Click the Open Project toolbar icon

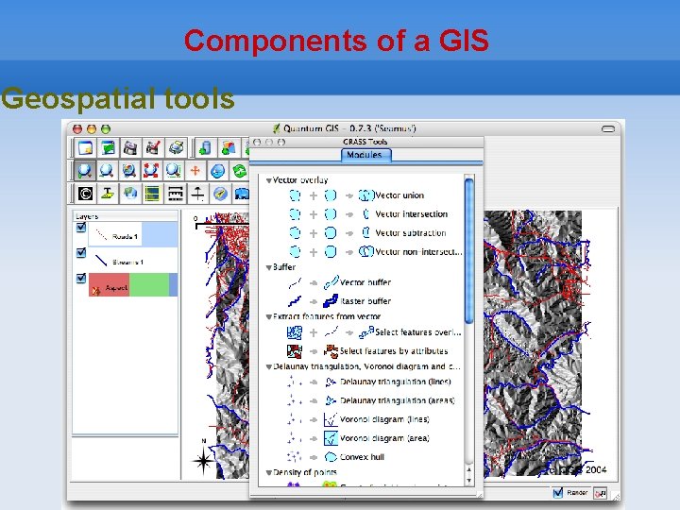(x=108, y=148)
